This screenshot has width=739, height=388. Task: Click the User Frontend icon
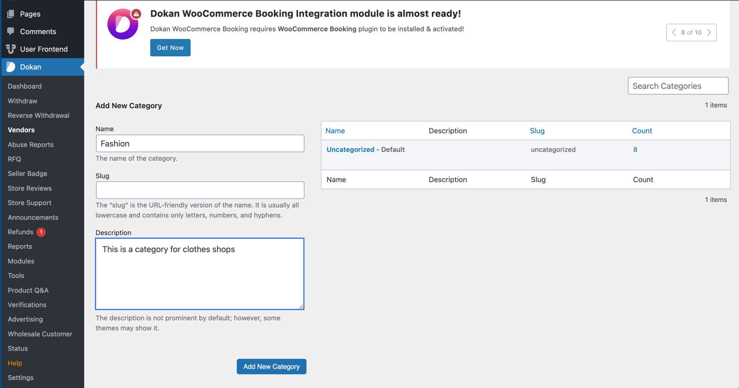point(11,49)
